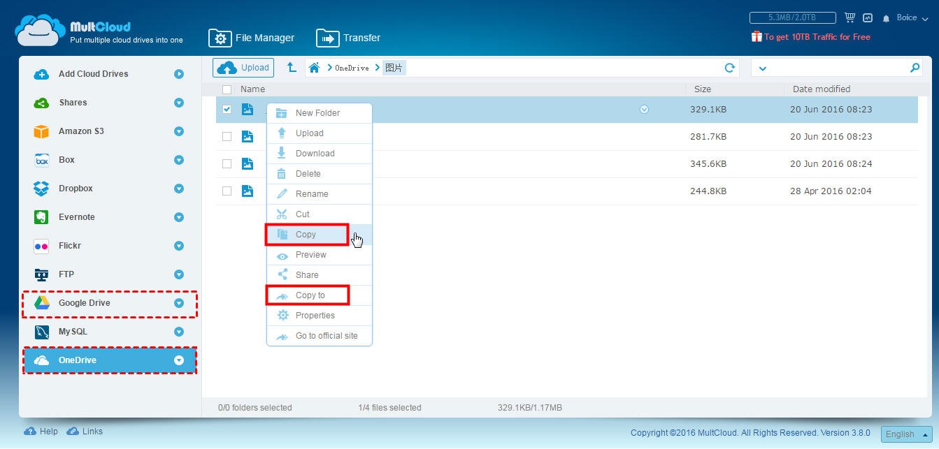Click the gift icon for free traffic

pyautogui.click(x=757, y=36)
